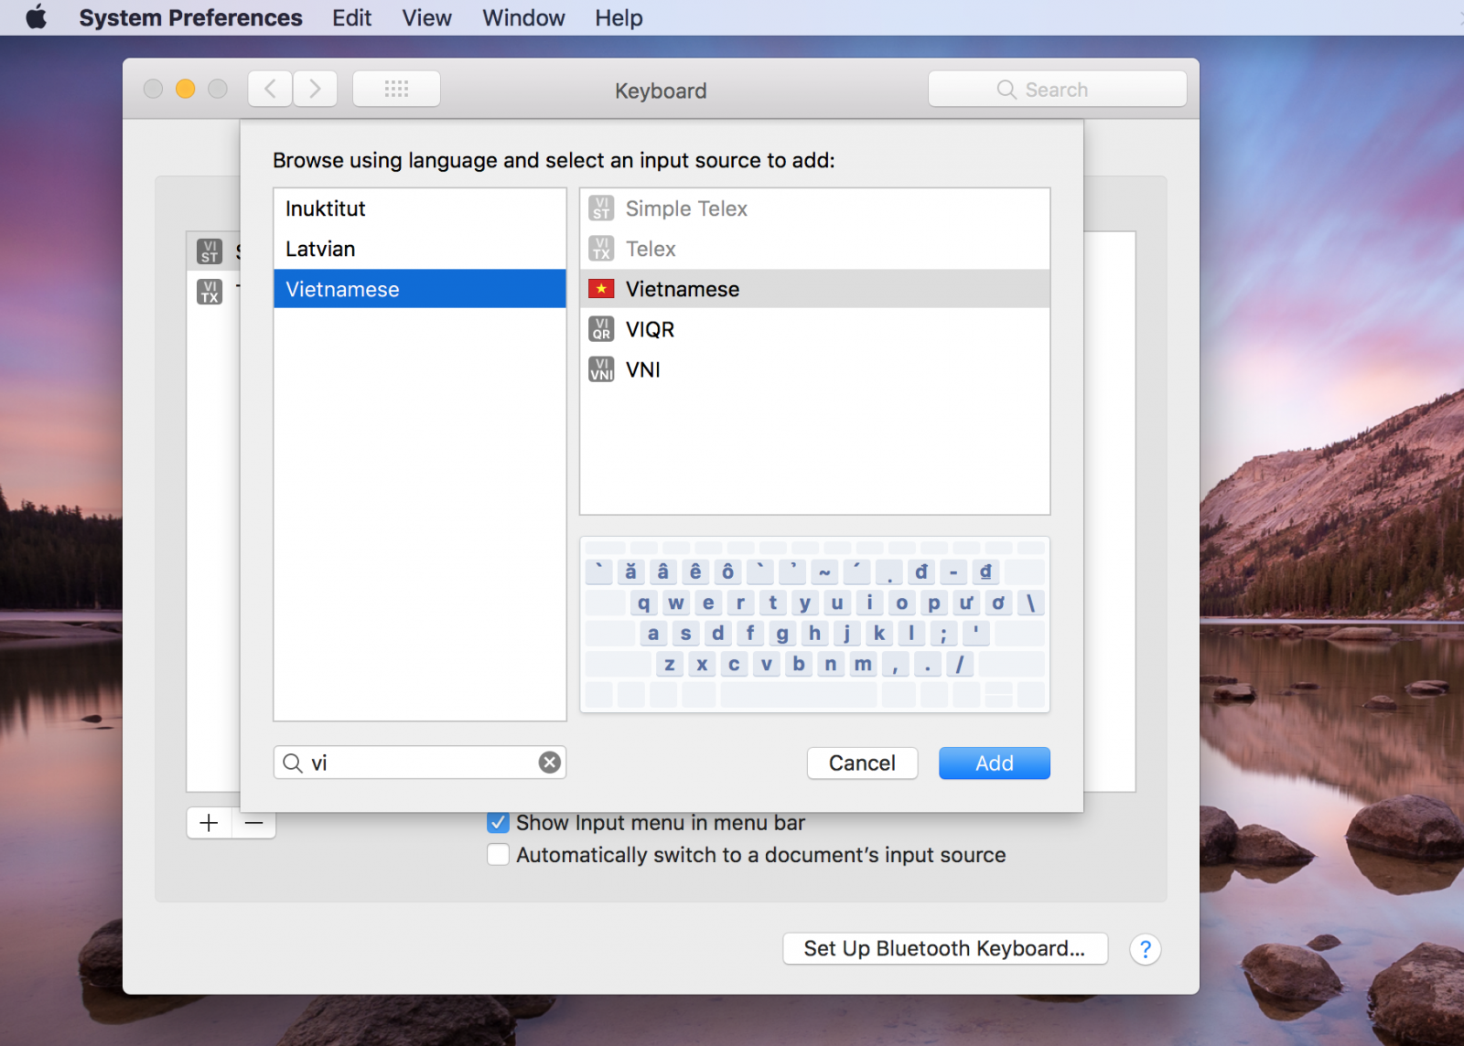
Task: Choose the VNI input source
Action: (x=814, y=369)
